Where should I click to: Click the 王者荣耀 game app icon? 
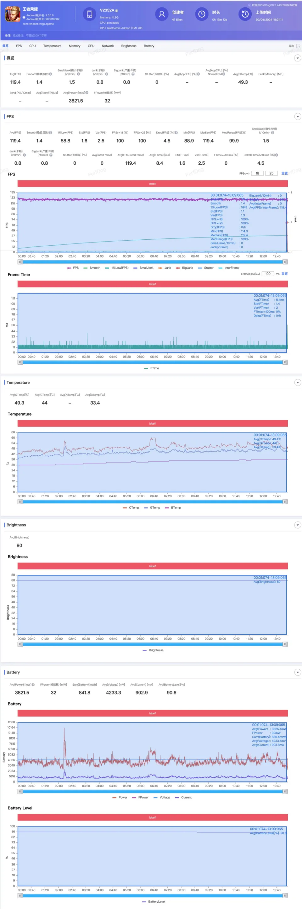click(x=13, y=14)
